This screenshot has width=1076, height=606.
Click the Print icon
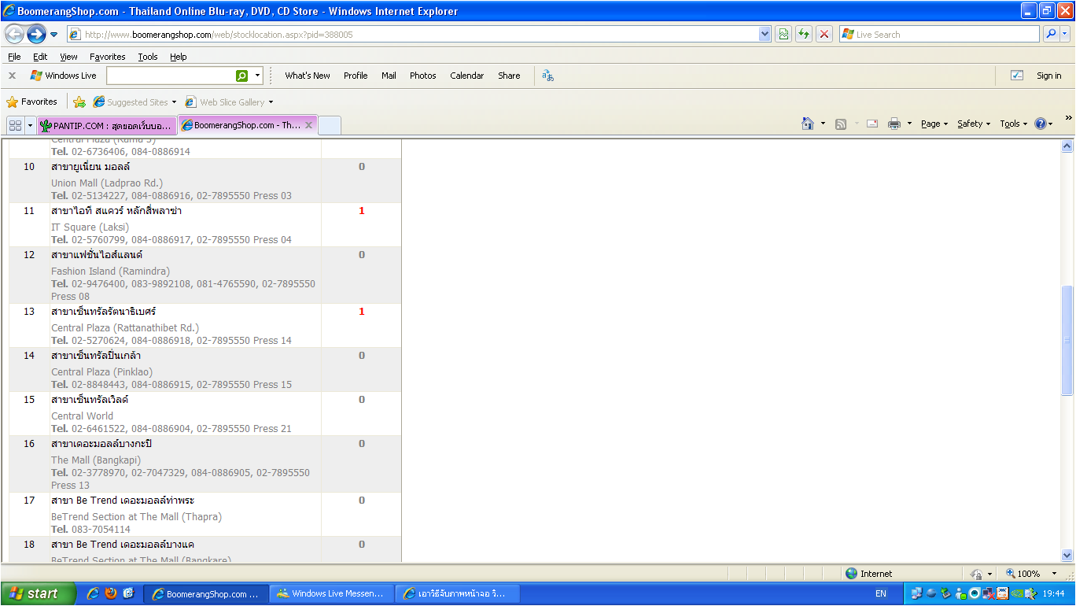894,124
